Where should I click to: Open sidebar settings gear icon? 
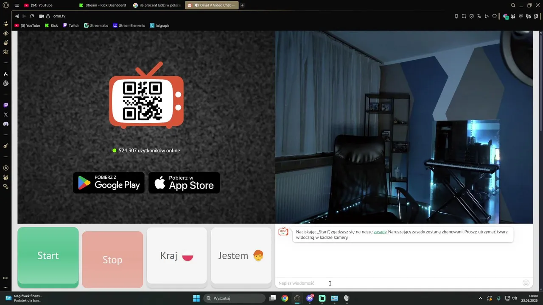(6, 186)
